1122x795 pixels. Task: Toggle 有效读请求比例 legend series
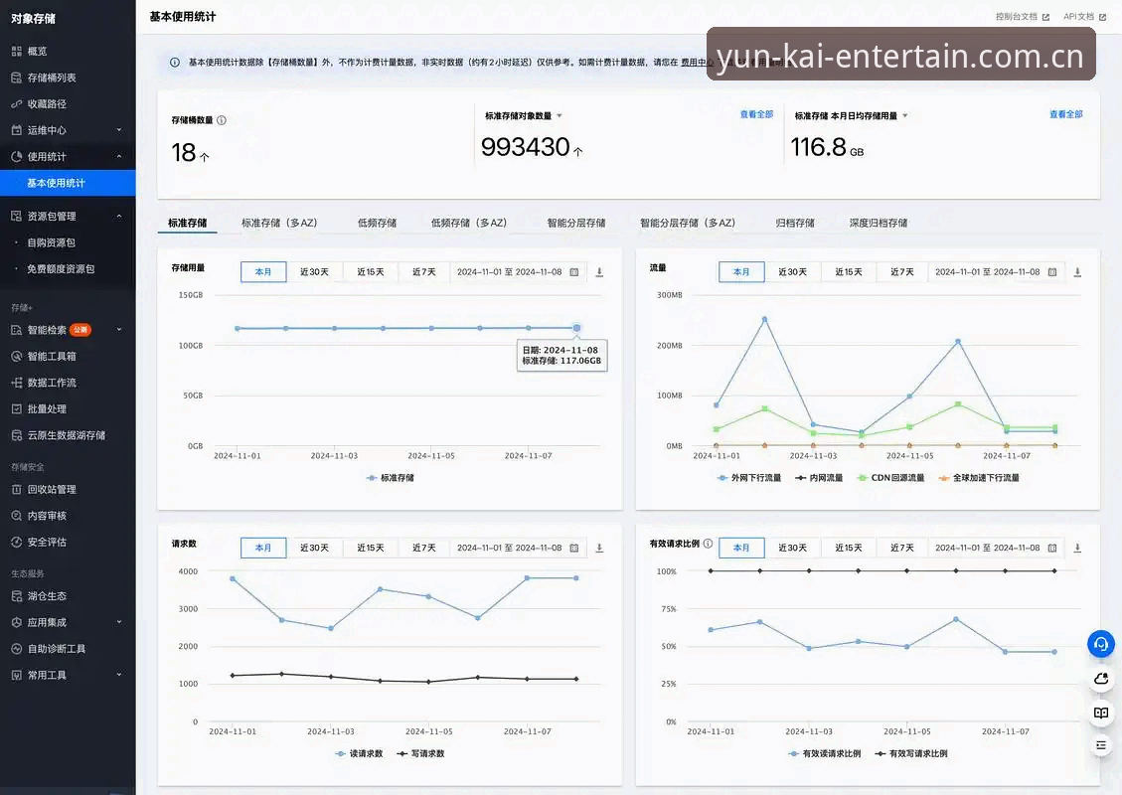point(824,753)
